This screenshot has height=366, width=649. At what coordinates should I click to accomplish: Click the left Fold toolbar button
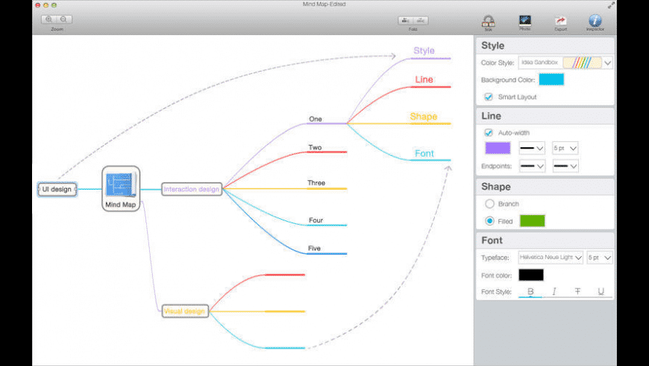(x=406, y=20)
